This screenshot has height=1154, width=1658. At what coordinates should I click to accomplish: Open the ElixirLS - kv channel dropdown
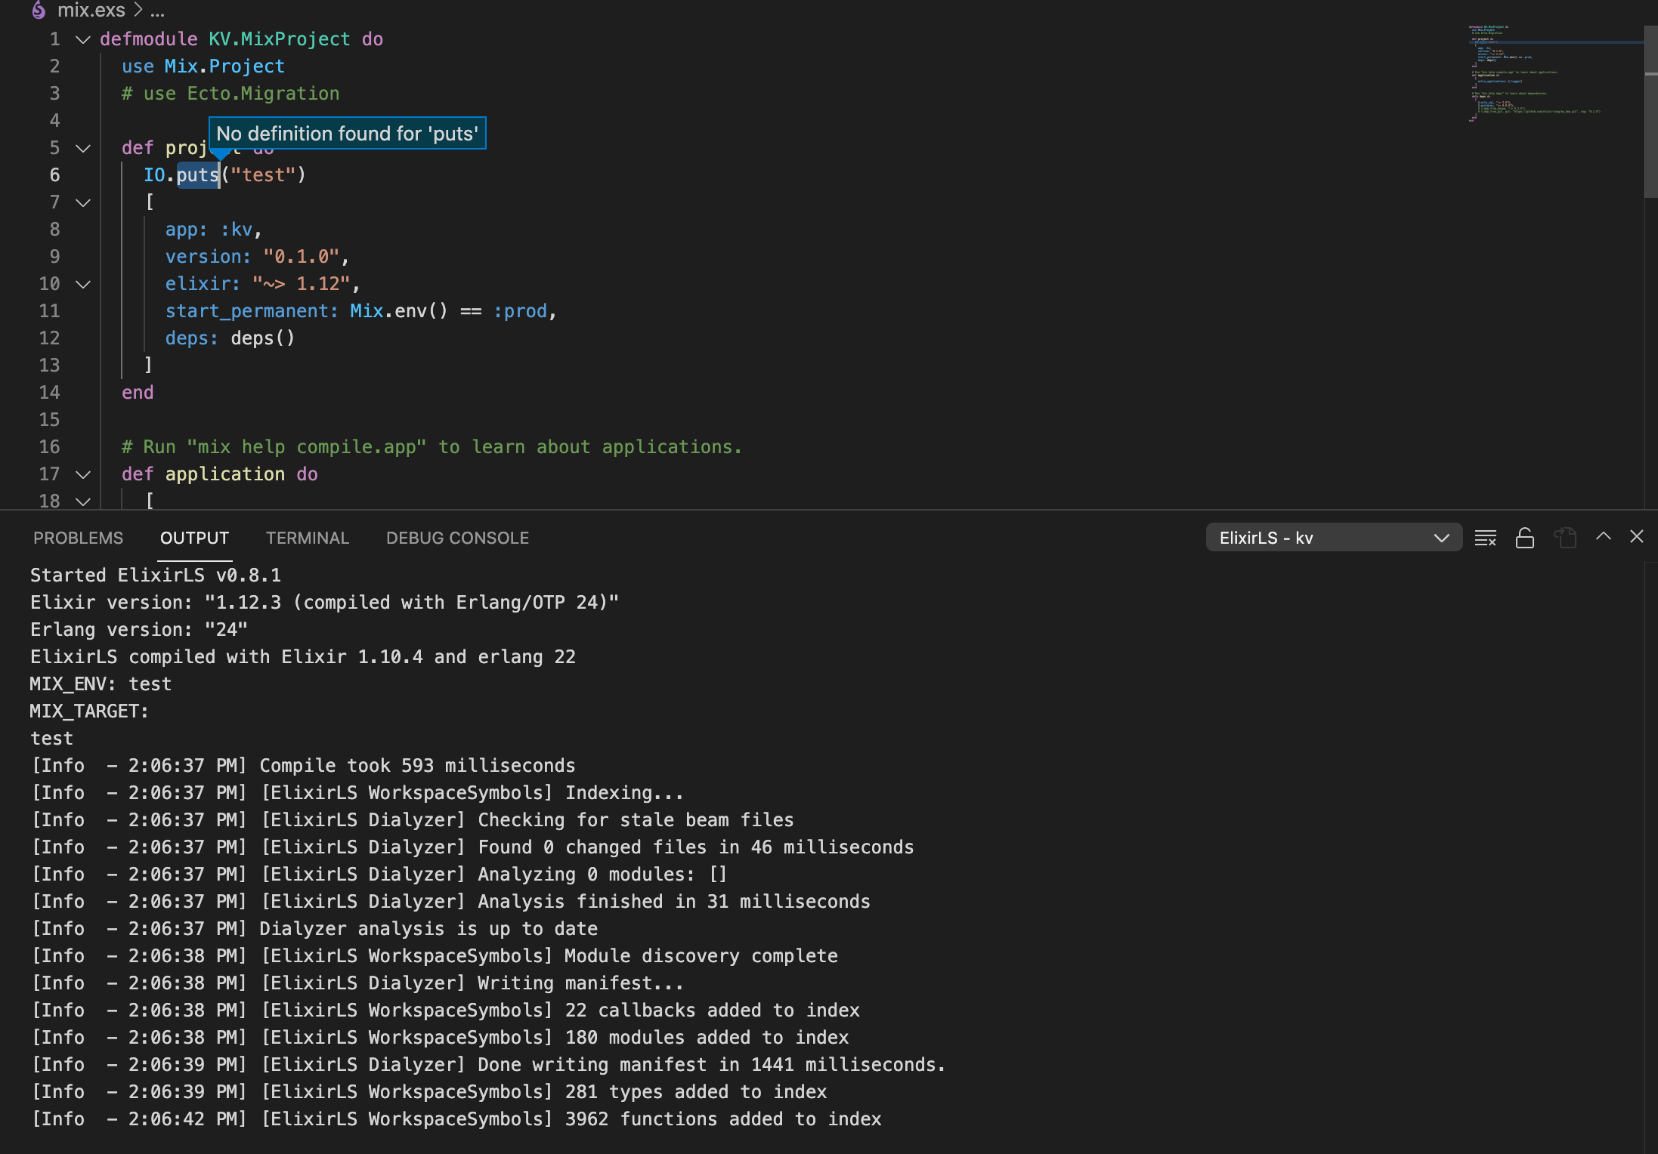point(1333,537)
